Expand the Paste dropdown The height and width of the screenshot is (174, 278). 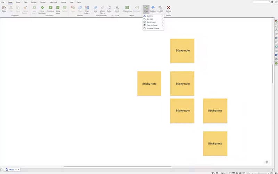point(4,13)
